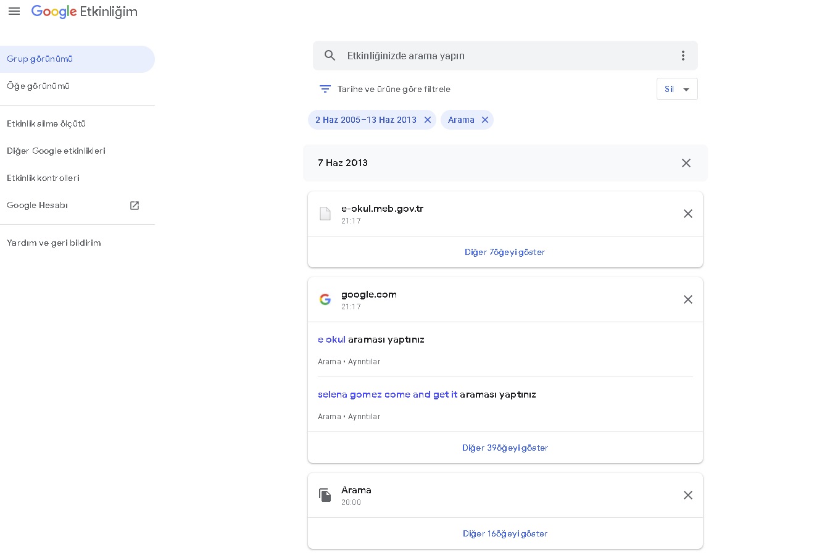Click the e-okul.meb.gov.tr page icon
The height and width of the screenshot is (555, 814).
pyautogui.click(x=325, y=214)
